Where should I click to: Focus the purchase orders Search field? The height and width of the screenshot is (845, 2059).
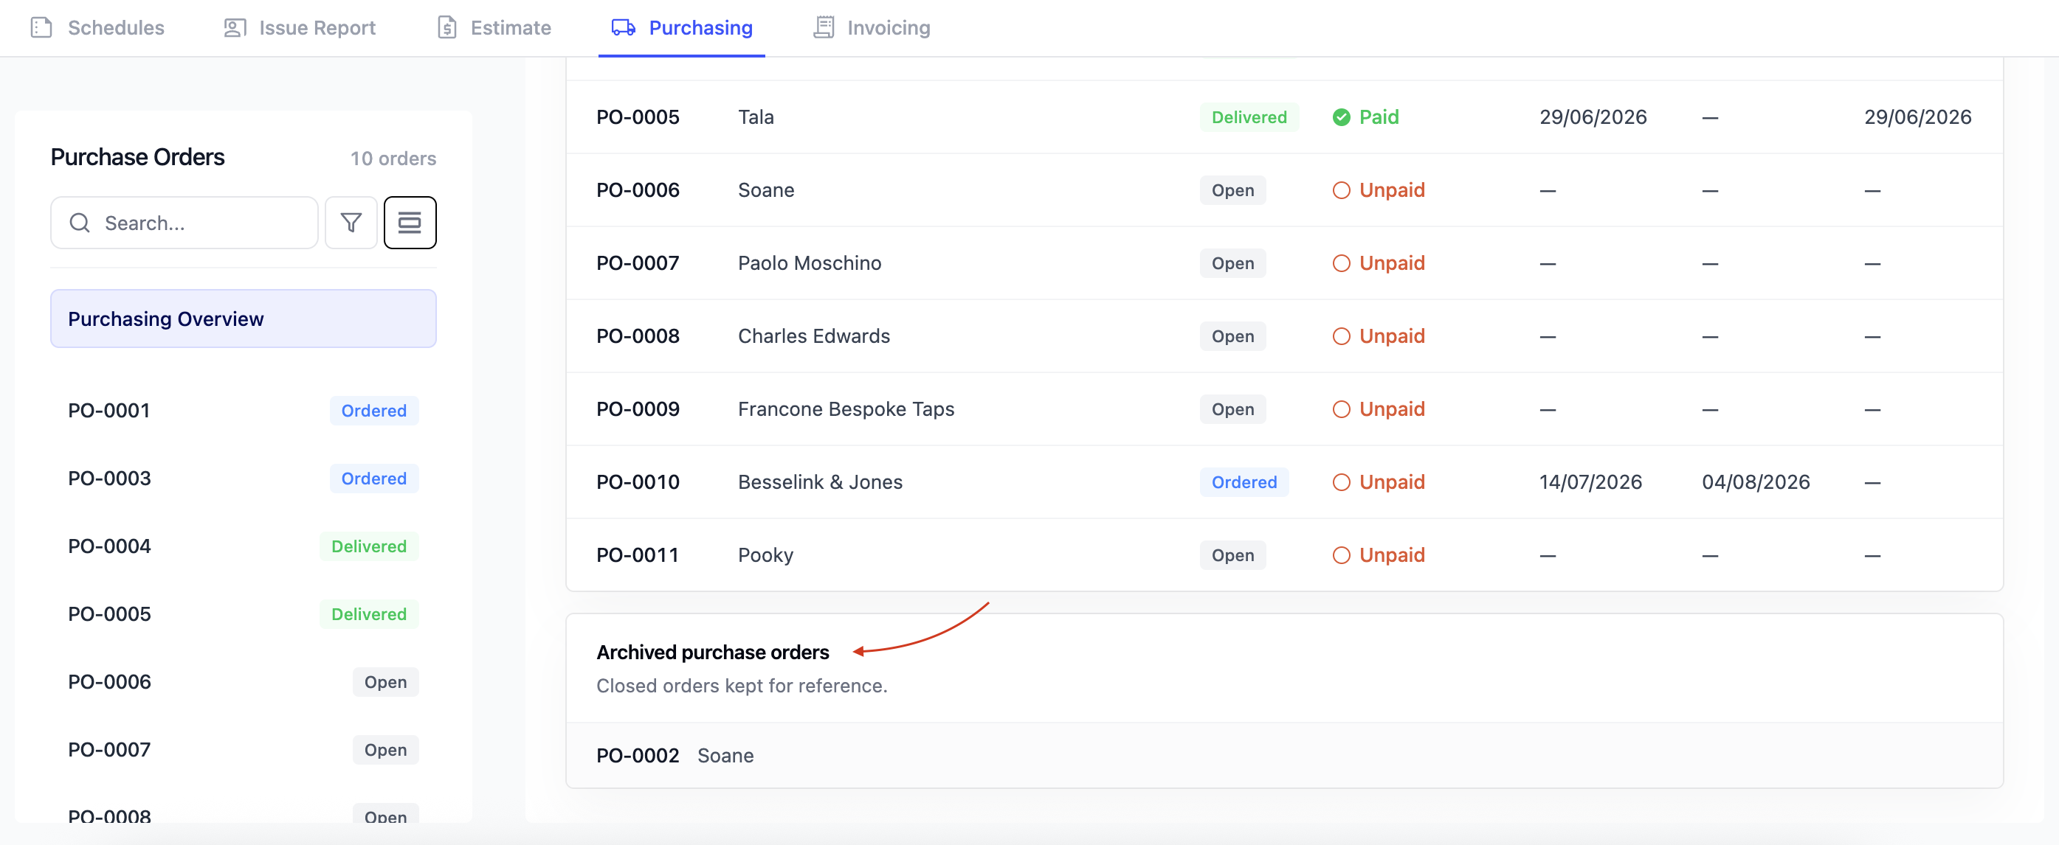point(184,223)
